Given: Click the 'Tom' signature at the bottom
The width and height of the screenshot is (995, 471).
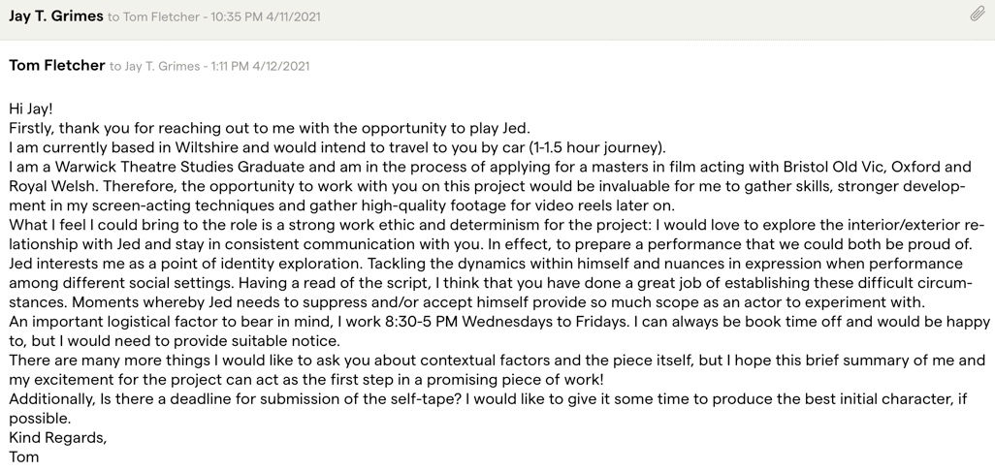Looking at the screenshot, I should tap(24, 456).
